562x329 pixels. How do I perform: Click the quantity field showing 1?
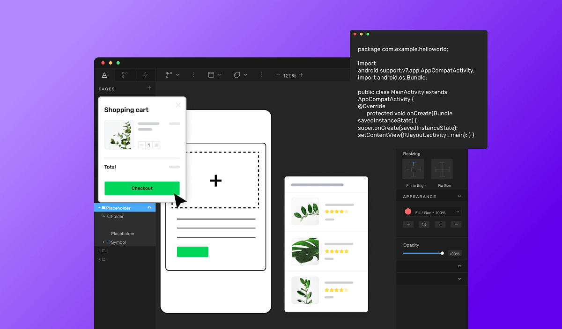pos(149,145)
